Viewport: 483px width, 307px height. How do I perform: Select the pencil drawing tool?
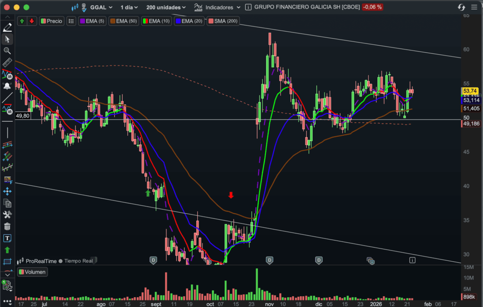pyautogui.click(x=7, y=27)
